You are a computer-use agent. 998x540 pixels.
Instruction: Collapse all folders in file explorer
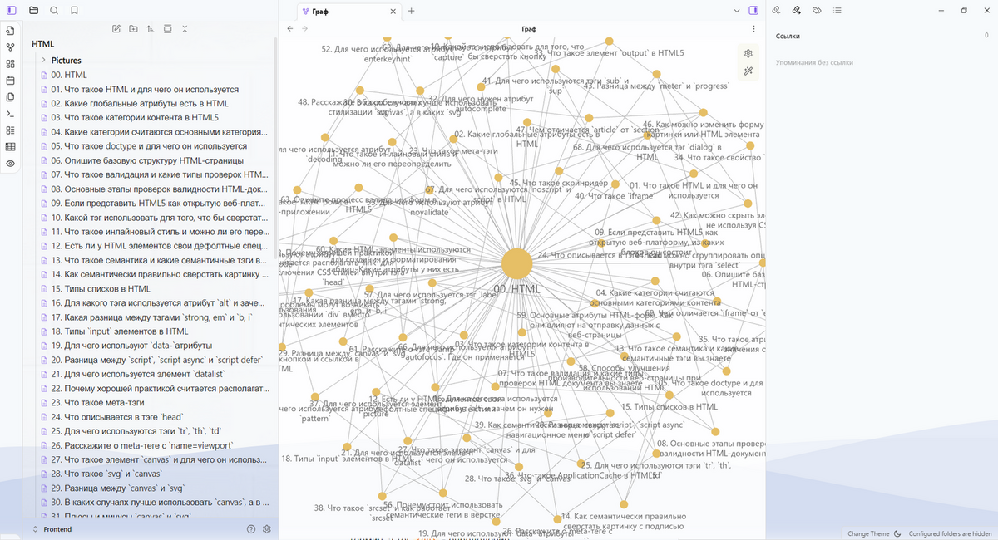click(x=185, y=29)
